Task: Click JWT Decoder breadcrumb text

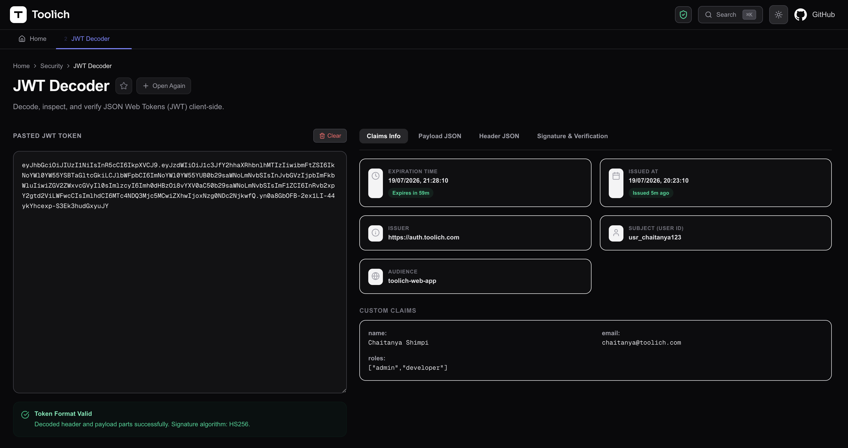Action: pos(92,66)
